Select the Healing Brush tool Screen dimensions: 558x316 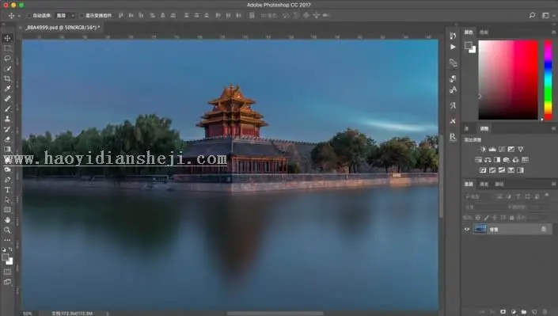(x=7, y=99)
